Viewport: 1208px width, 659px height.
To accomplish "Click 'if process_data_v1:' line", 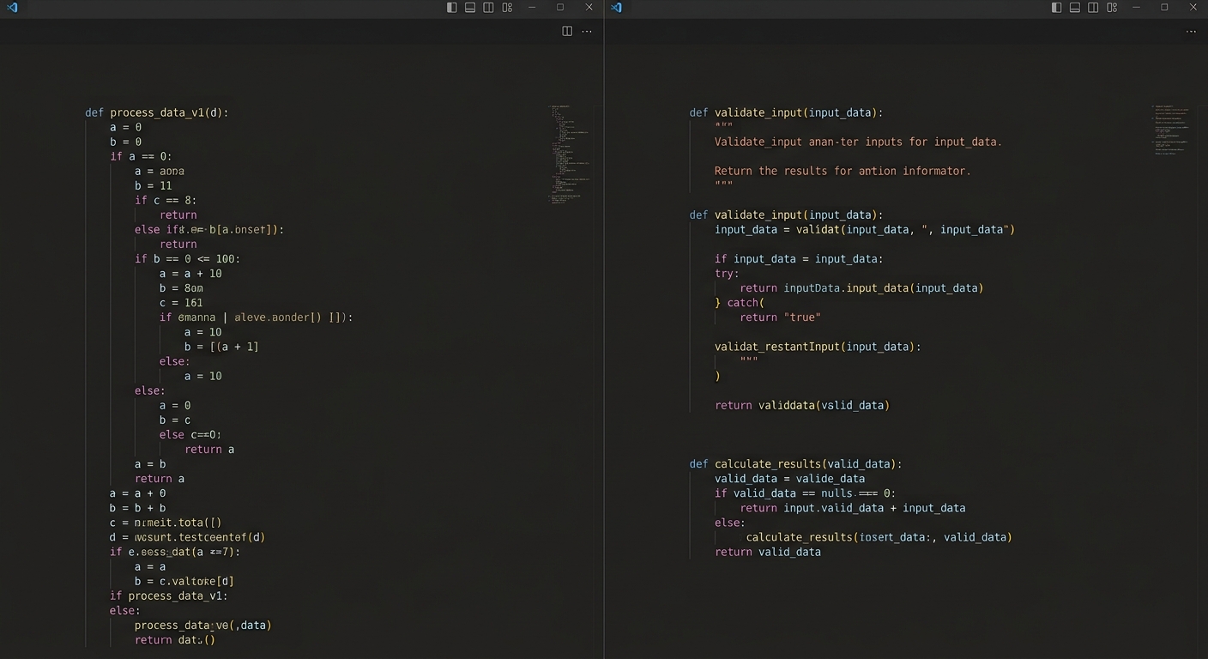I will [x=169, y=596].
